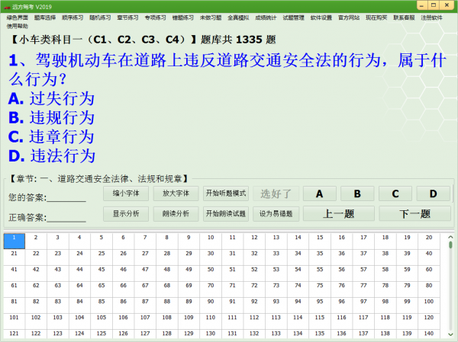Mark question with 设为易错题 button
The width and height of the screenshot is (458, 342).
coord(276,214)
